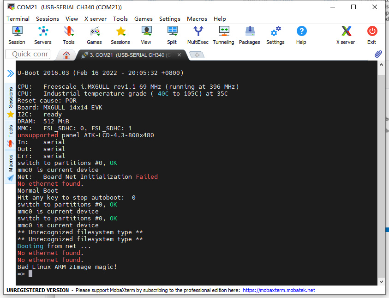Screen dimensions: 389x298
Task: Open the Settings menu in menu bar
Action: [170, 19]
